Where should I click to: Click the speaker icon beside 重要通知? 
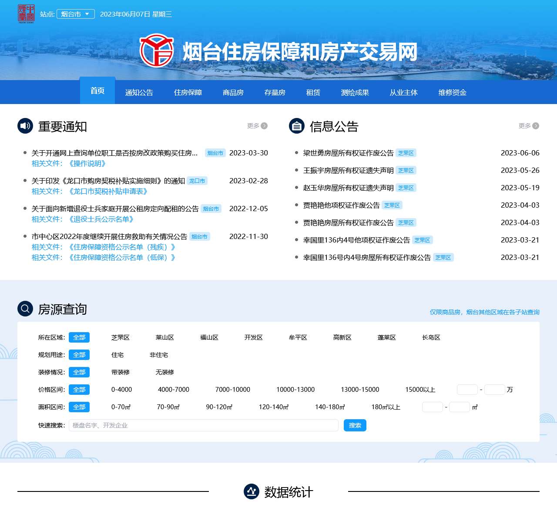pyautogui.click(x=25, y=126)
